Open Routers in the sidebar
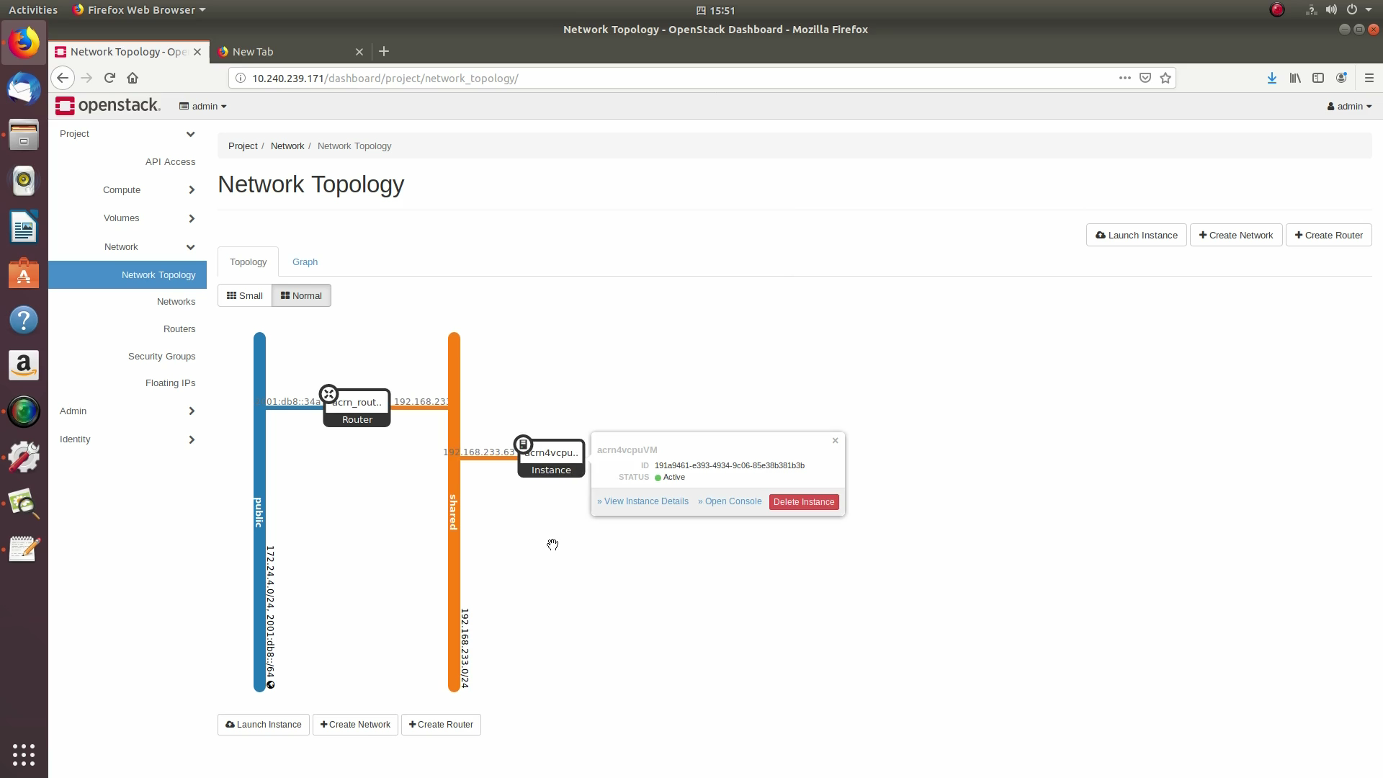Image resolution: width=1383 pixels, height=778 pixels. point(179,328)
